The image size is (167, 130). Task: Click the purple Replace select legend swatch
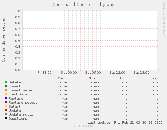(x=6, y=102)
